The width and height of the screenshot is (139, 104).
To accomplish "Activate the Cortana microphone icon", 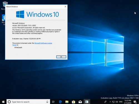I will 47,102.
